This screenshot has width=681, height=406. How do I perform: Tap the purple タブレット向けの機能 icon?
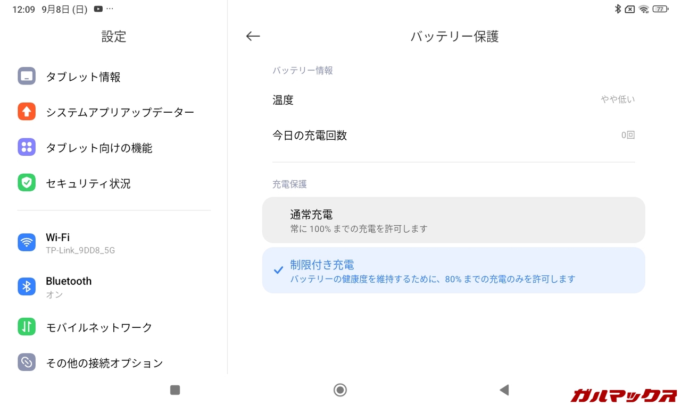27,147
